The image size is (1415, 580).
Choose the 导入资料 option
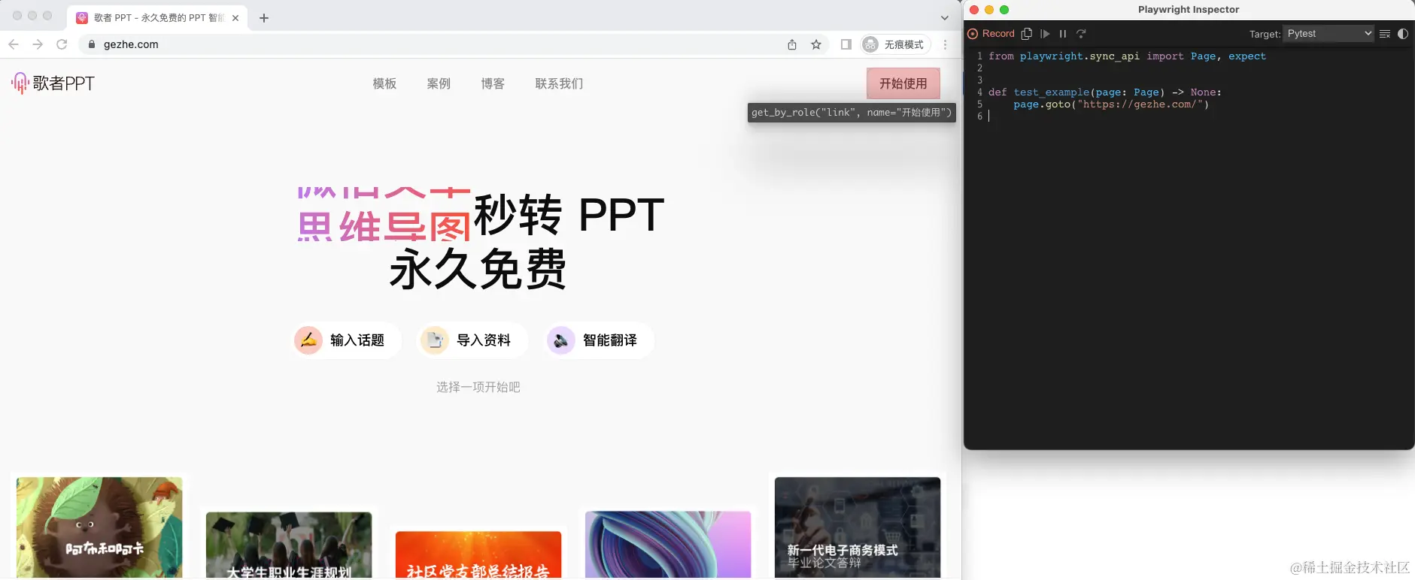(472, 340)
